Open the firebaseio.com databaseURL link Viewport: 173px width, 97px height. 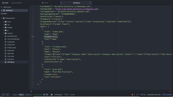[77, 9]
